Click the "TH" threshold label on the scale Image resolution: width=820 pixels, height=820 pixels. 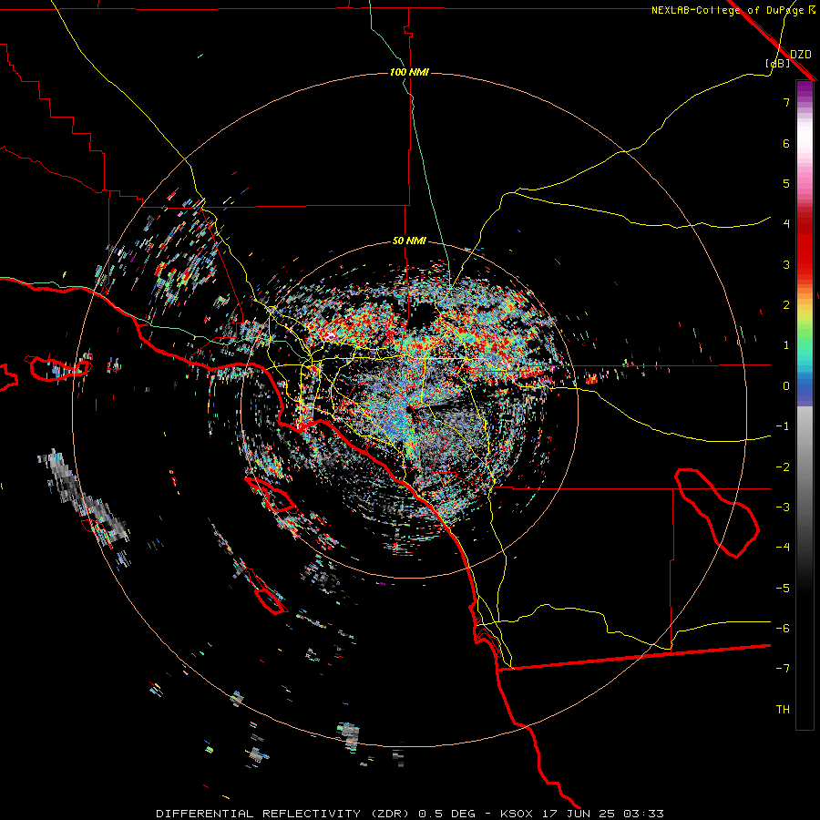(x=783, y=710)
